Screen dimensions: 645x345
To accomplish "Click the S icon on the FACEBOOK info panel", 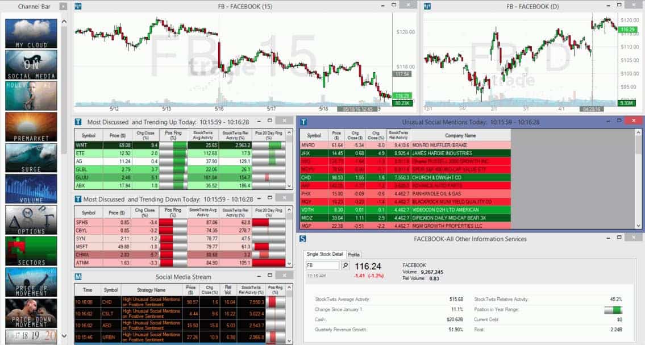I will click(x=303, y=238).
